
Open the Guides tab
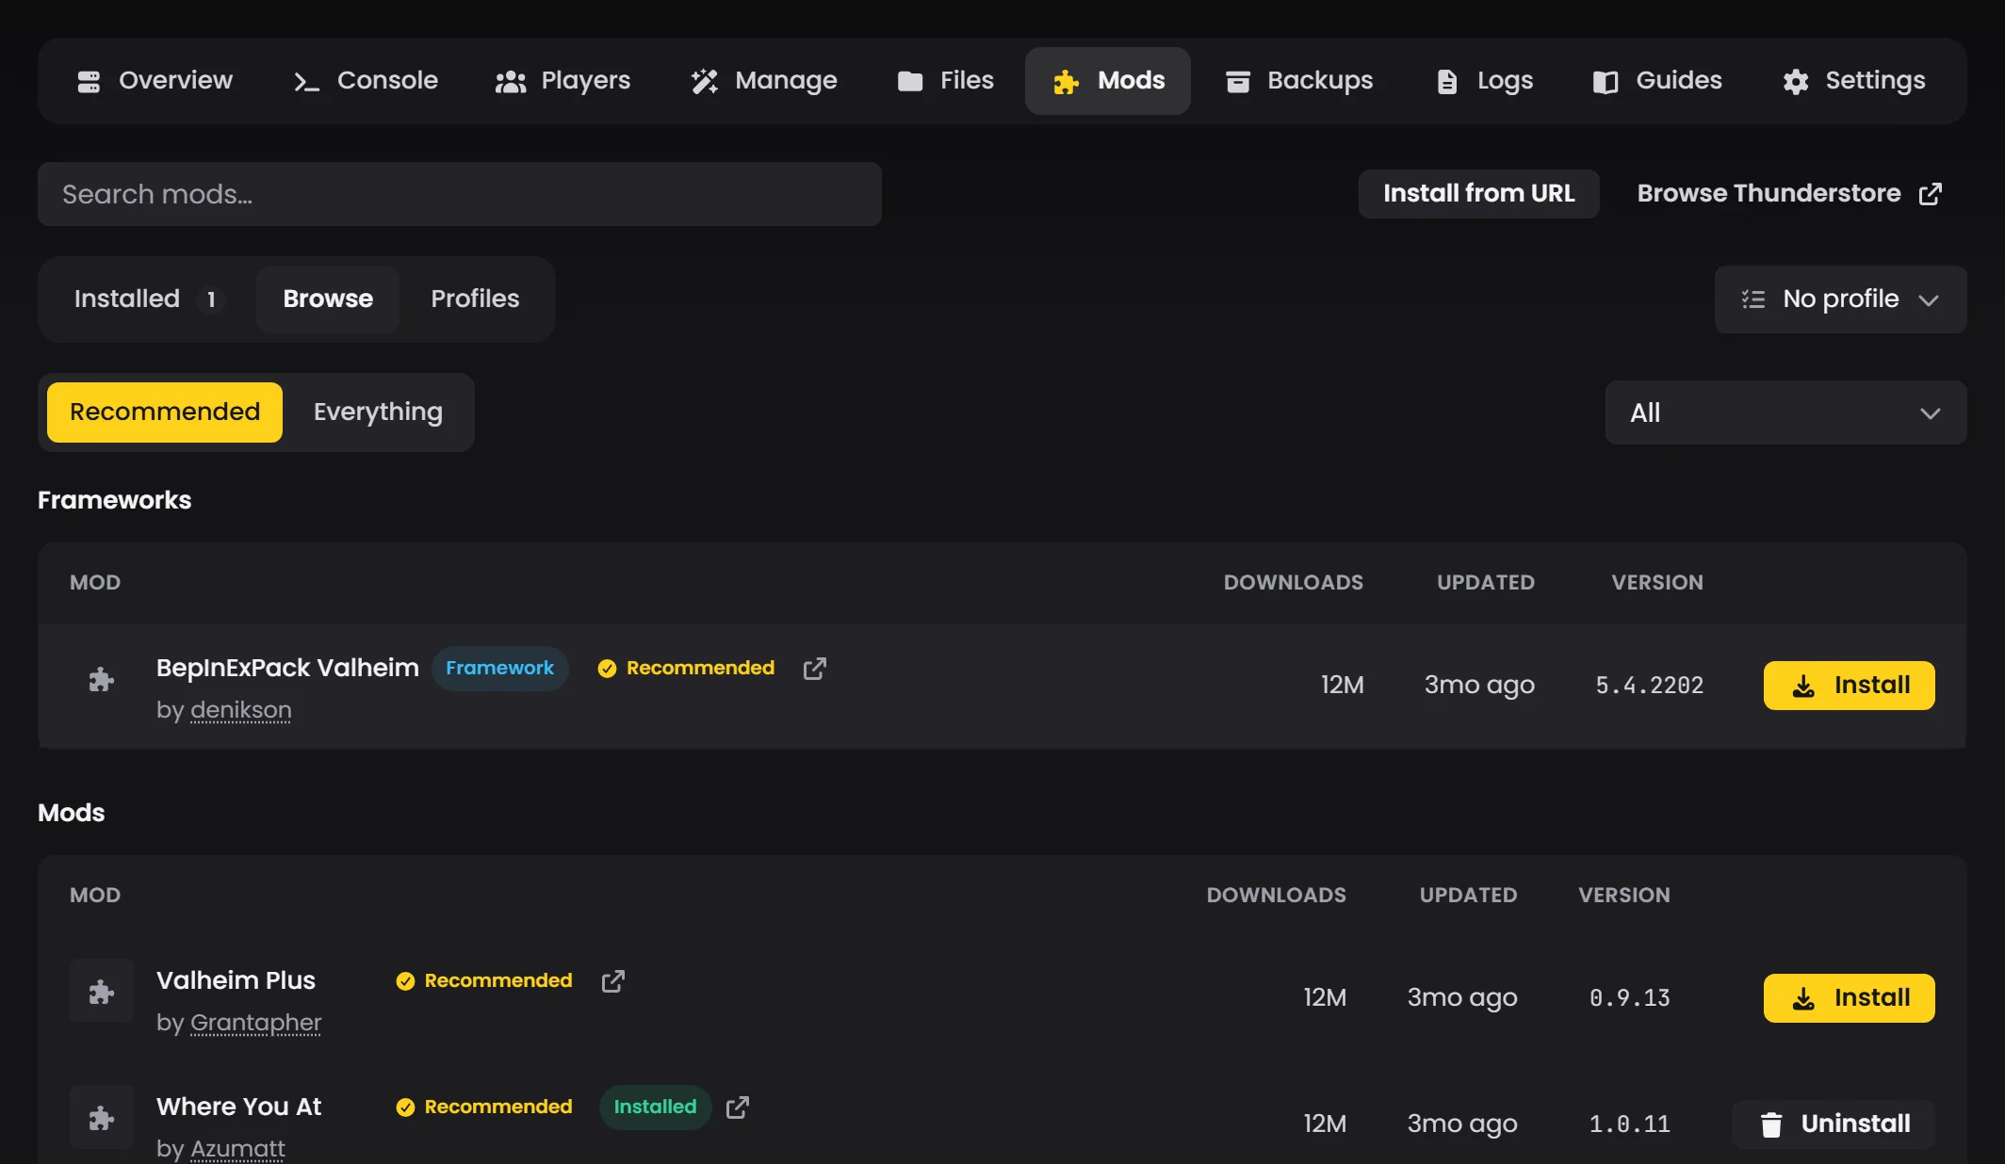click(x=1657, y=81)
